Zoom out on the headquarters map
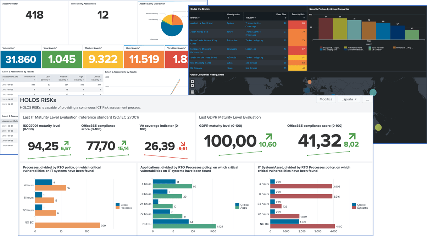The width and height of the screenshot is (427, 236). 193,86
